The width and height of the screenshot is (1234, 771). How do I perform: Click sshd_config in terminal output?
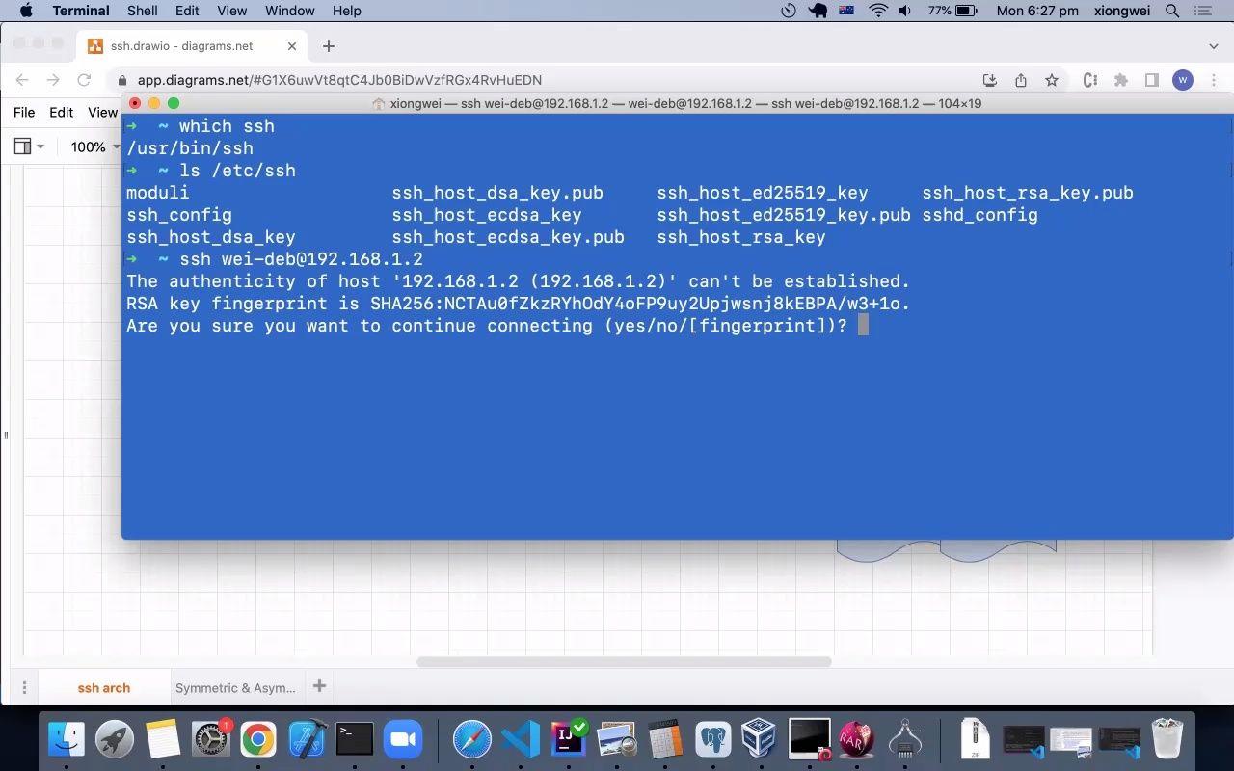[979, 215]
